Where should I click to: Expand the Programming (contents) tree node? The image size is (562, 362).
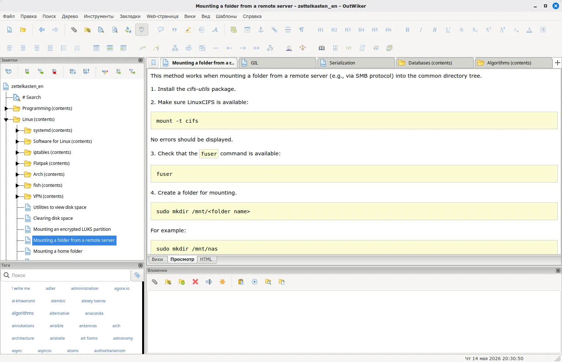[6, 108]
